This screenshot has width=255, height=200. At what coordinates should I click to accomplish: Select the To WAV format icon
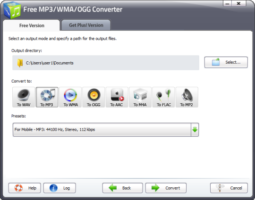[24, 97]
